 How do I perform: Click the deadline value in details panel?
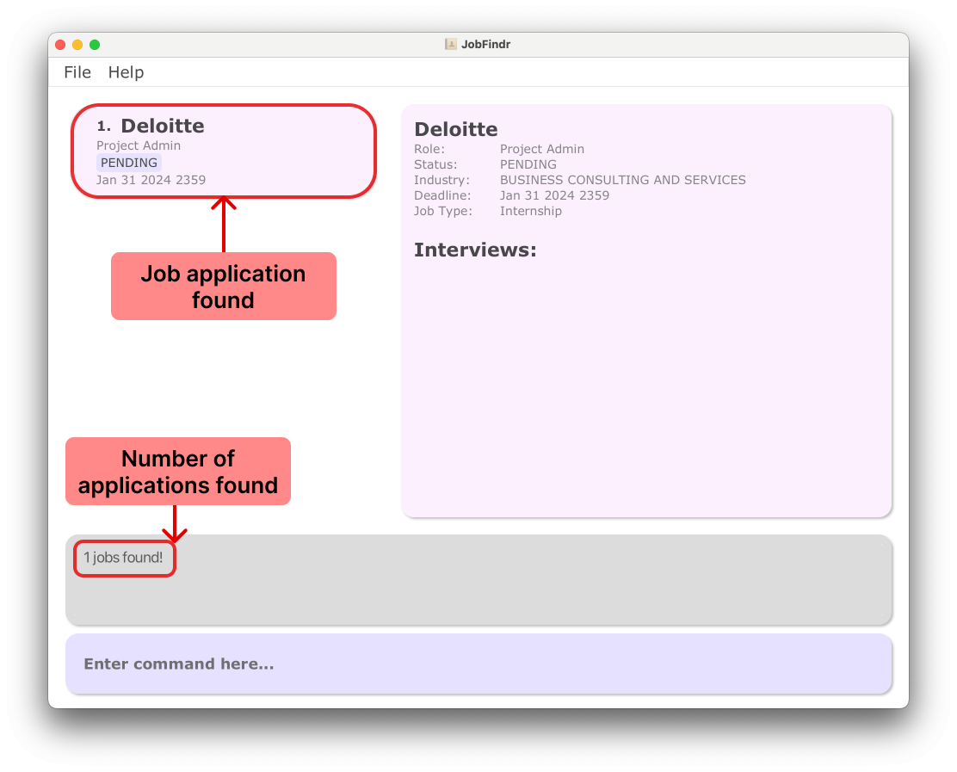click(554, 195)
